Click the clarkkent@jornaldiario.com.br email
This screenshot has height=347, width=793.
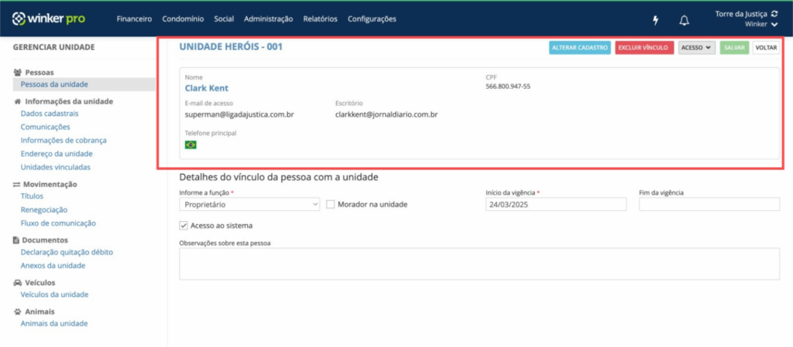click(386, 114)
